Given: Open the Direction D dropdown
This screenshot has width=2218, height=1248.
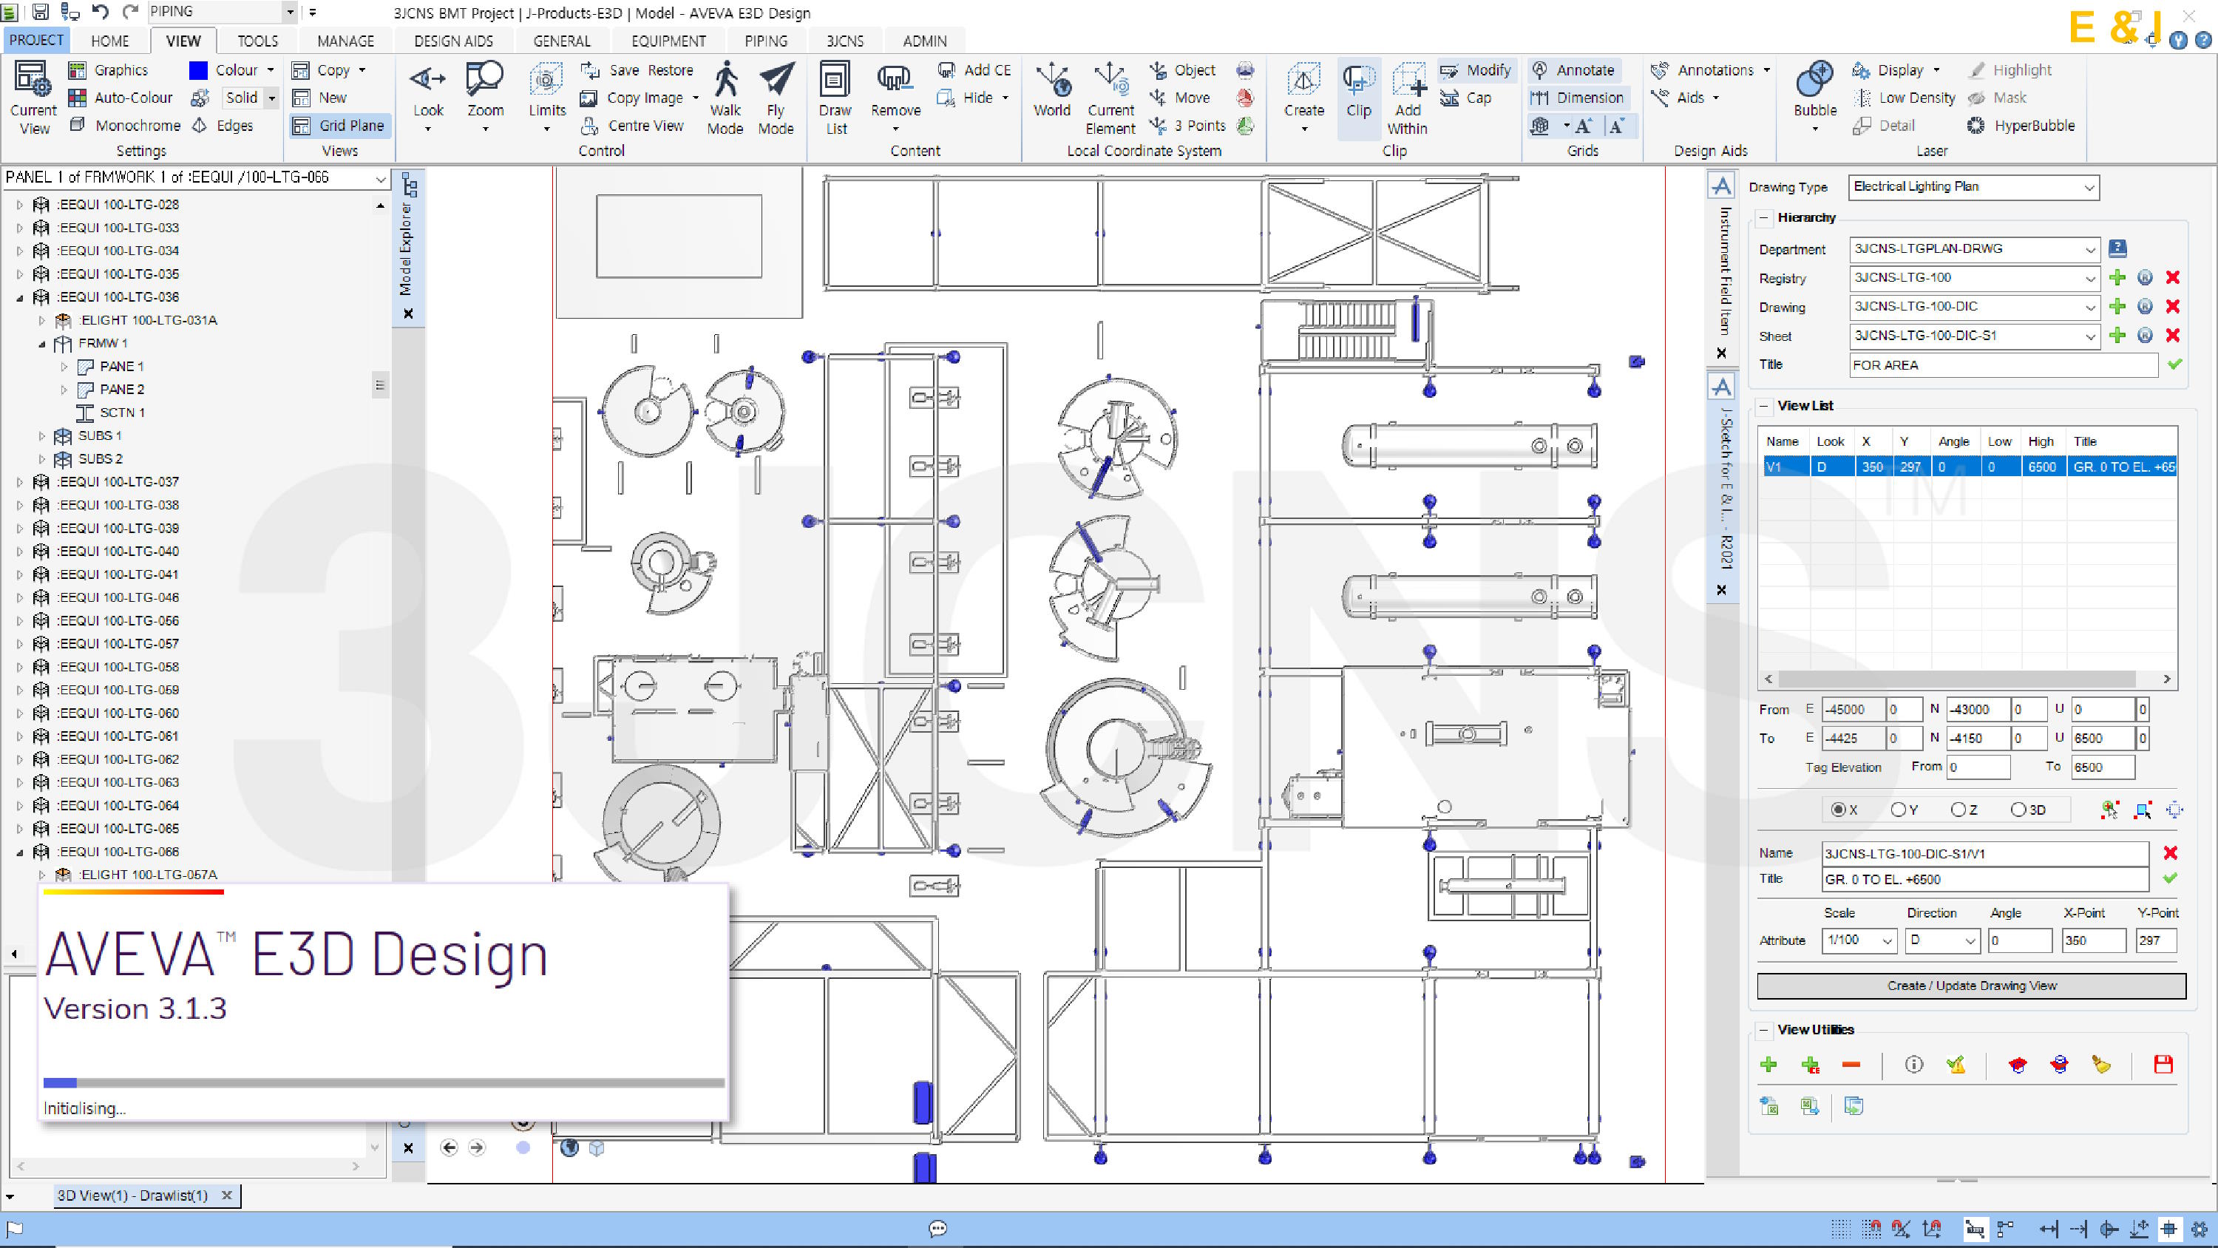Looking at the screenshot, I should click(1969, 940).
